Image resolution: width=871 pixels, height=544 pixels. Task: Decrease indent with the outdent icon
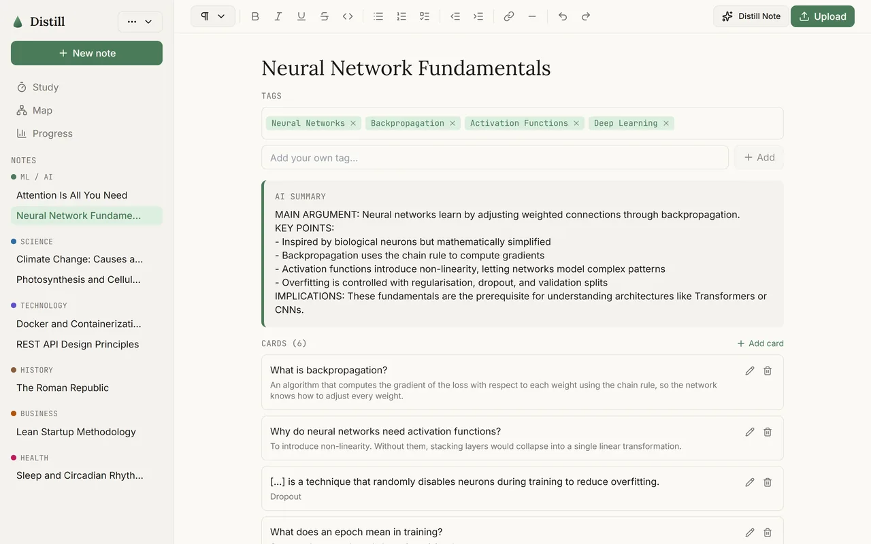tap(455, 16)
